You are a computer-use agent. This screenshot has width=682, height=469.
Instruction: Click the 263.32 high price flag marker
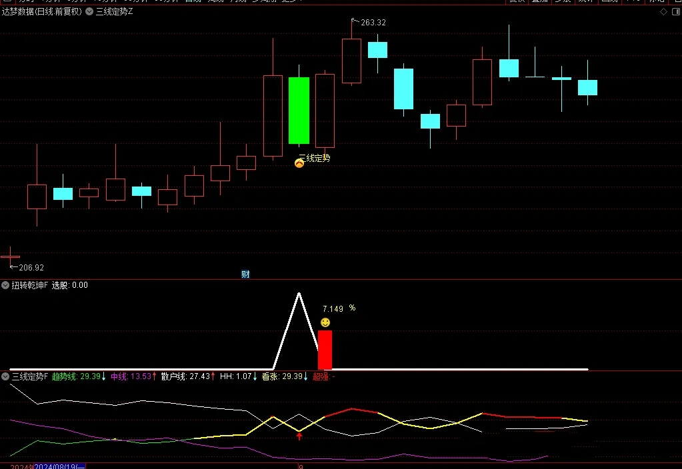(x=353, y=21)
